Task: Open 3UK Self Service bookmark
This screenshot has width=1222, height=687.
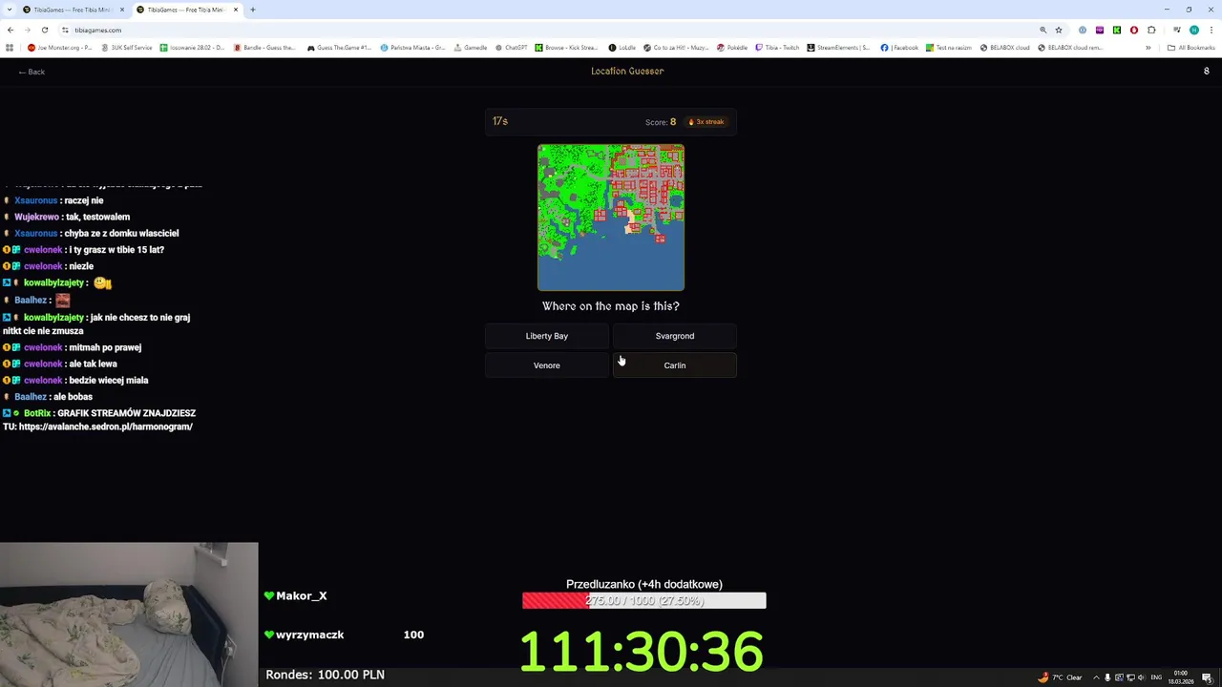Action: [x=127, y=48]
